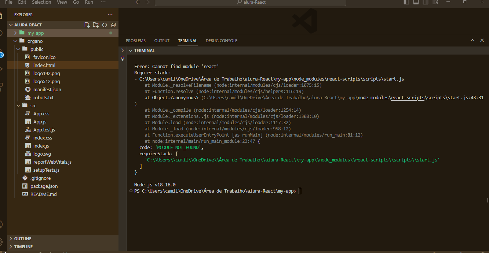This screenshot has height=253, width=489.
Task: Open the Edit menu
Action: pos(22,2)
